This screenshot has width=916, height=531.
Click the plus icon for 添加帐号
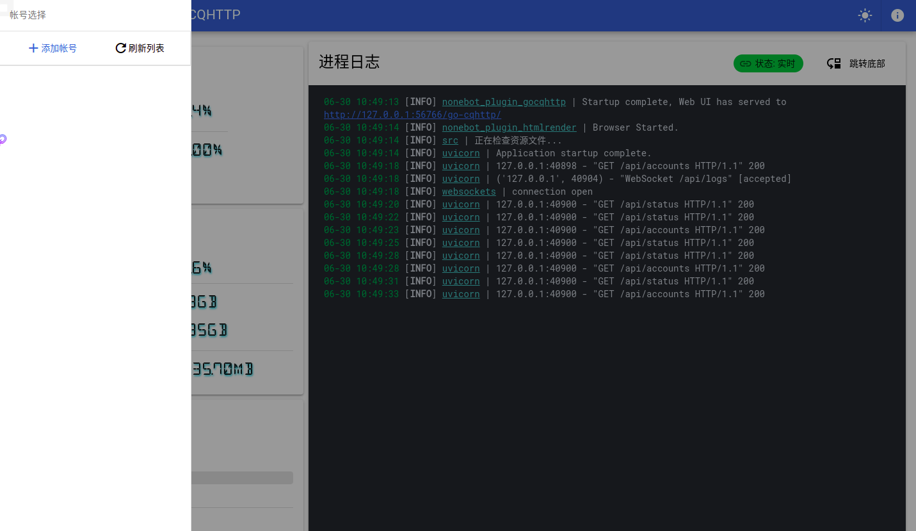pyautogui.click(x=33, y=48)
